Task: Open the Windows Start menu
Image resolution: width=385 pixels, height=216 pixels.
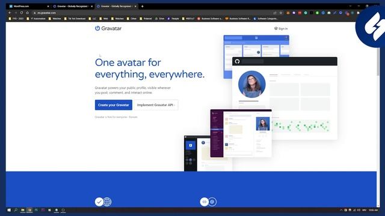Action: [x=9, y=210]
